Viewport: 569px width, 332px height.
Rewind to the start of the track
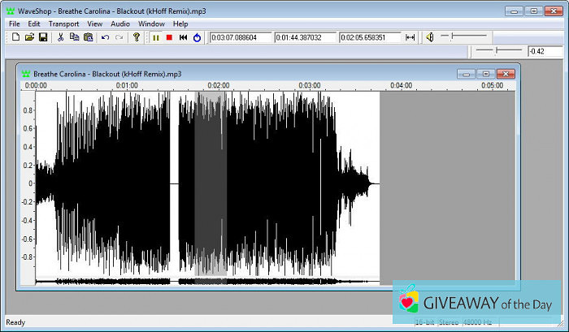[x=183, y=37]
